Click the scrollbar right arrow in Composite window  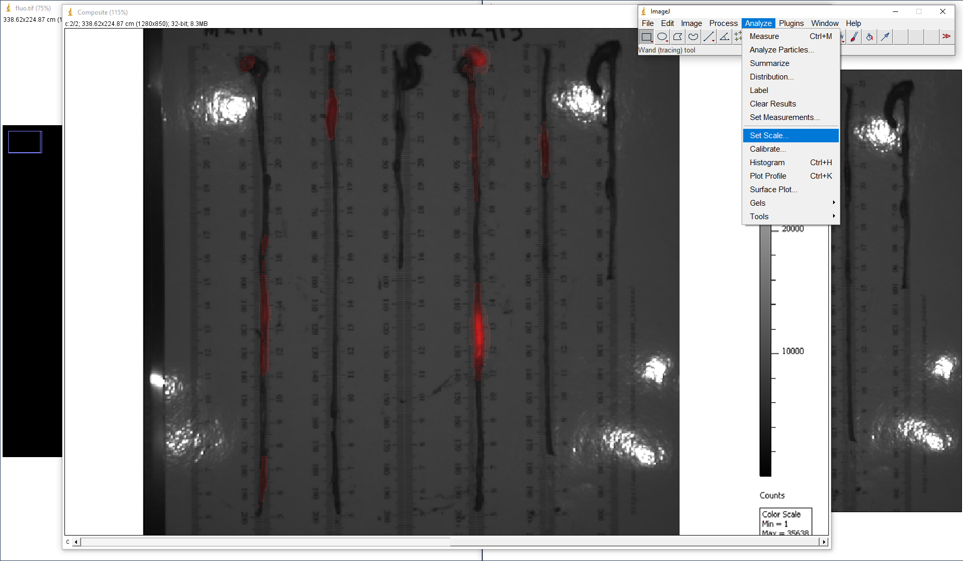point(824,542)
